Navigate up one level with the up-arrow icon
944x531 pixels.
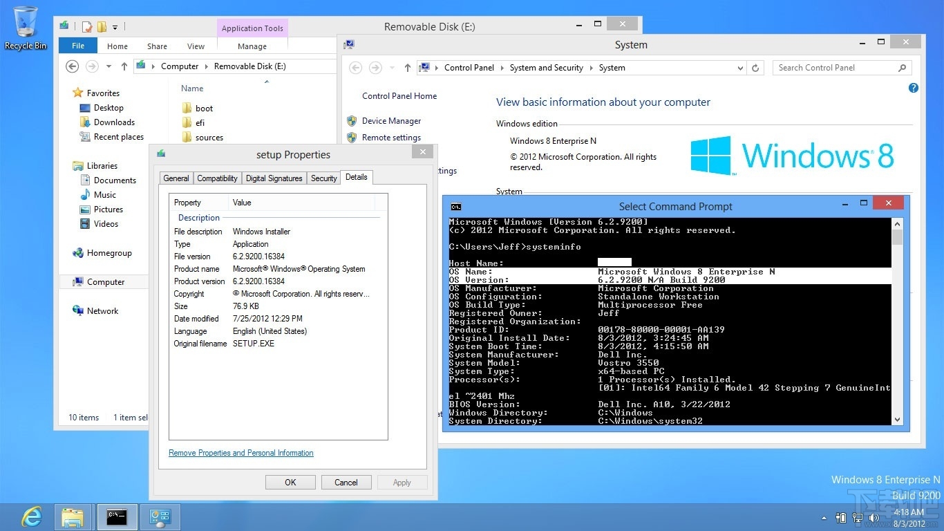tap(124, 66)
